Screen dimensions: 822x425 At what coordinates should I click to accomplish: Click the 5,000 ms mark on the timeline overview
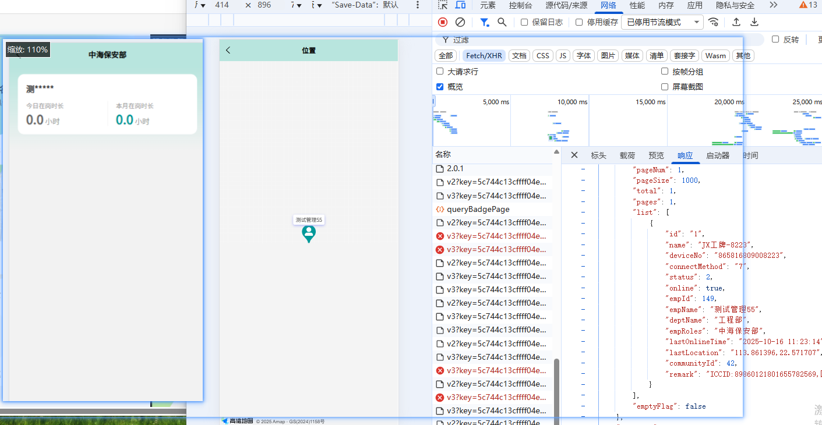[x=496, y=101]
